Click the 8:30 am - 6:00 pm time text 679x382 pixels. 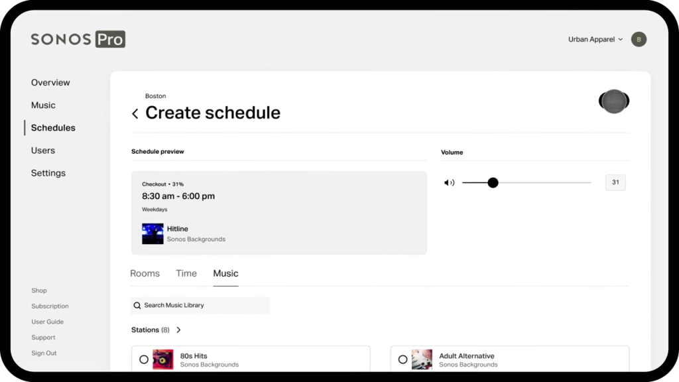point(178,196)
